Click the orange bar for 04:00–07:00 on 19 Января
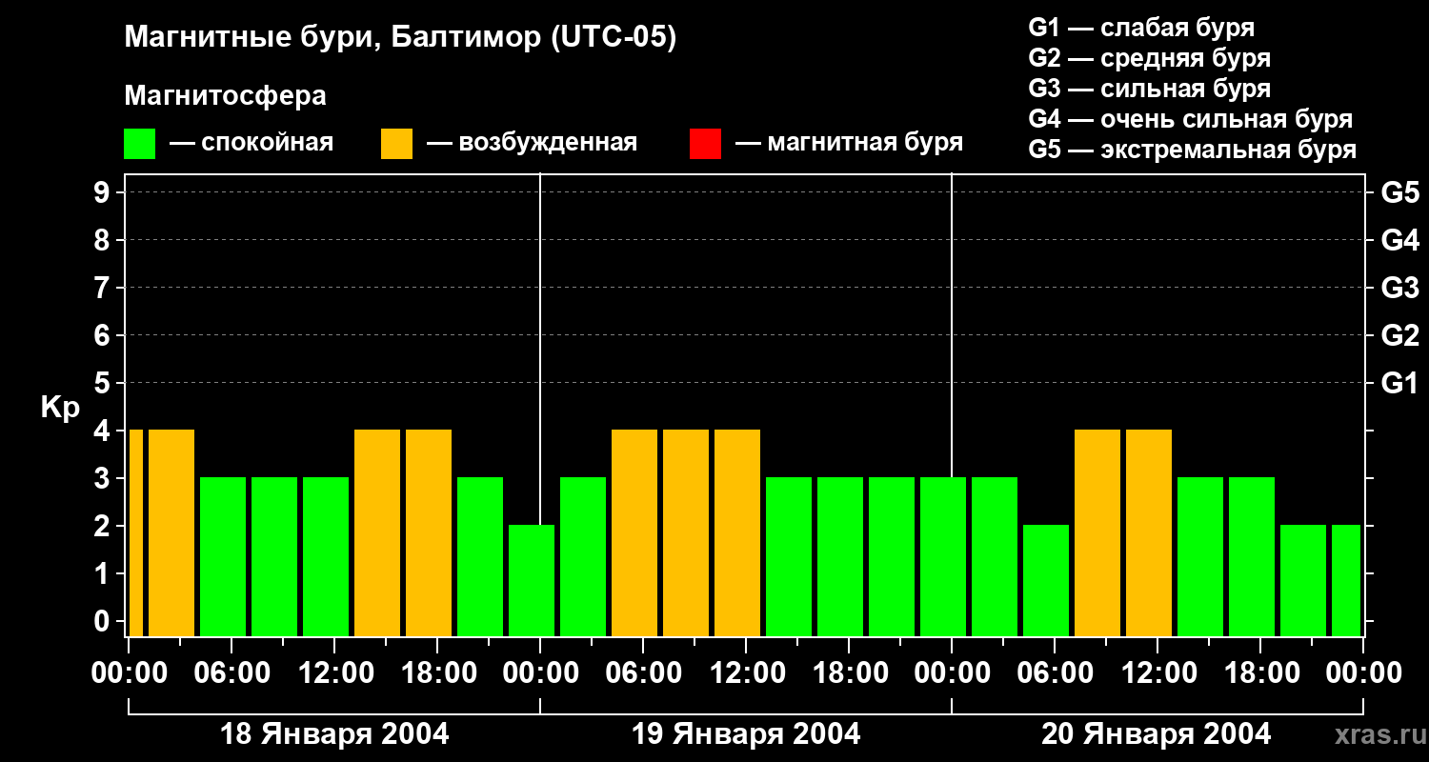Viewport: 1429px width, 762px height. click(634, 532)
